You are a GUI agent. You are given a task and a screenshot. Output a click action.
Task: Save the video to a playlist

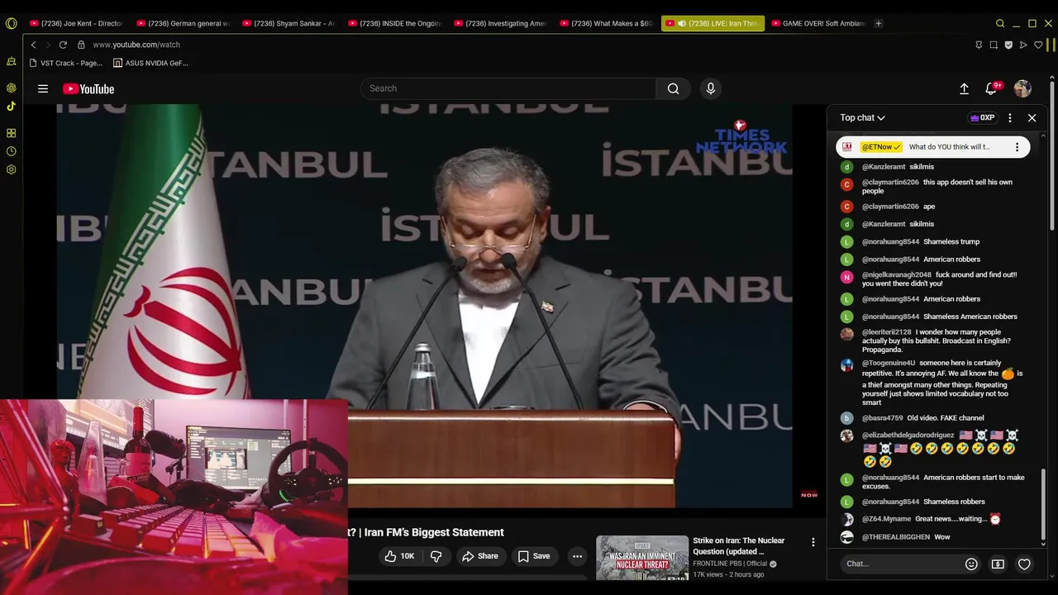(x=533, y=556)
